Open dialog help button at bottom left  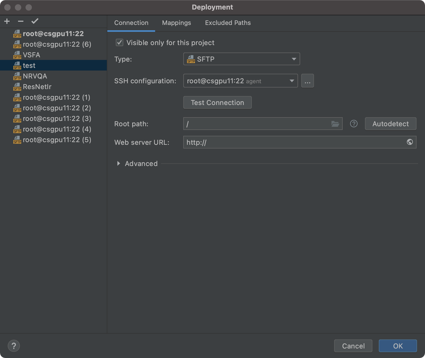click(14, 346)
